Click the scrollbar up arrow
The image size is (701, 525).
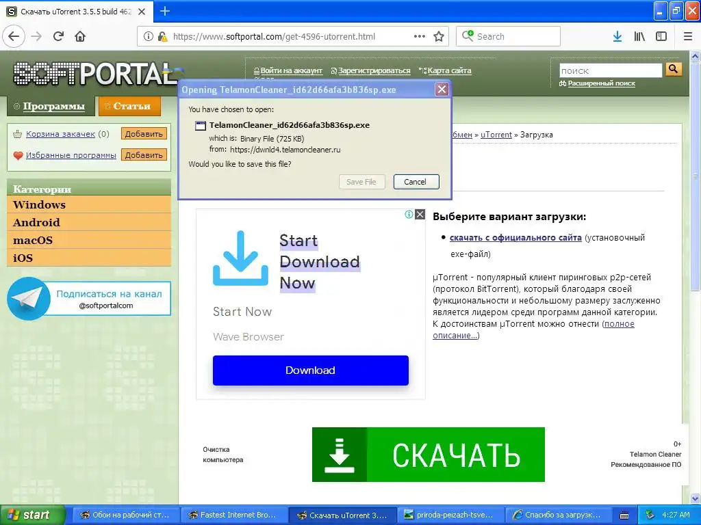coord(696,56)
